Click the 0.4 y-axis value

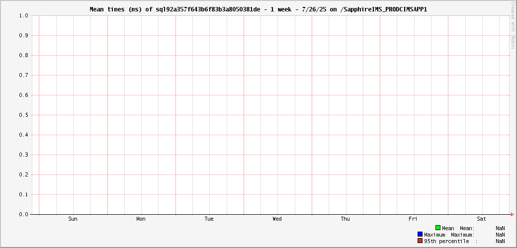point(23,135)
